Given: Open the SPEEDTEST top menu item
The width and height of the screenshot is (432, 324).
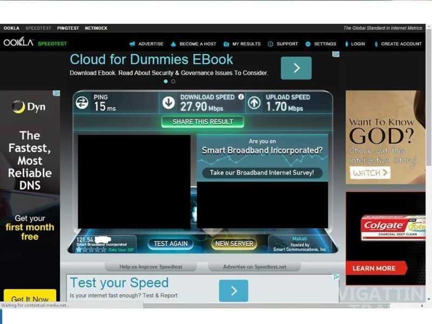Looking at the screenshot, I should tap(38, 28).
